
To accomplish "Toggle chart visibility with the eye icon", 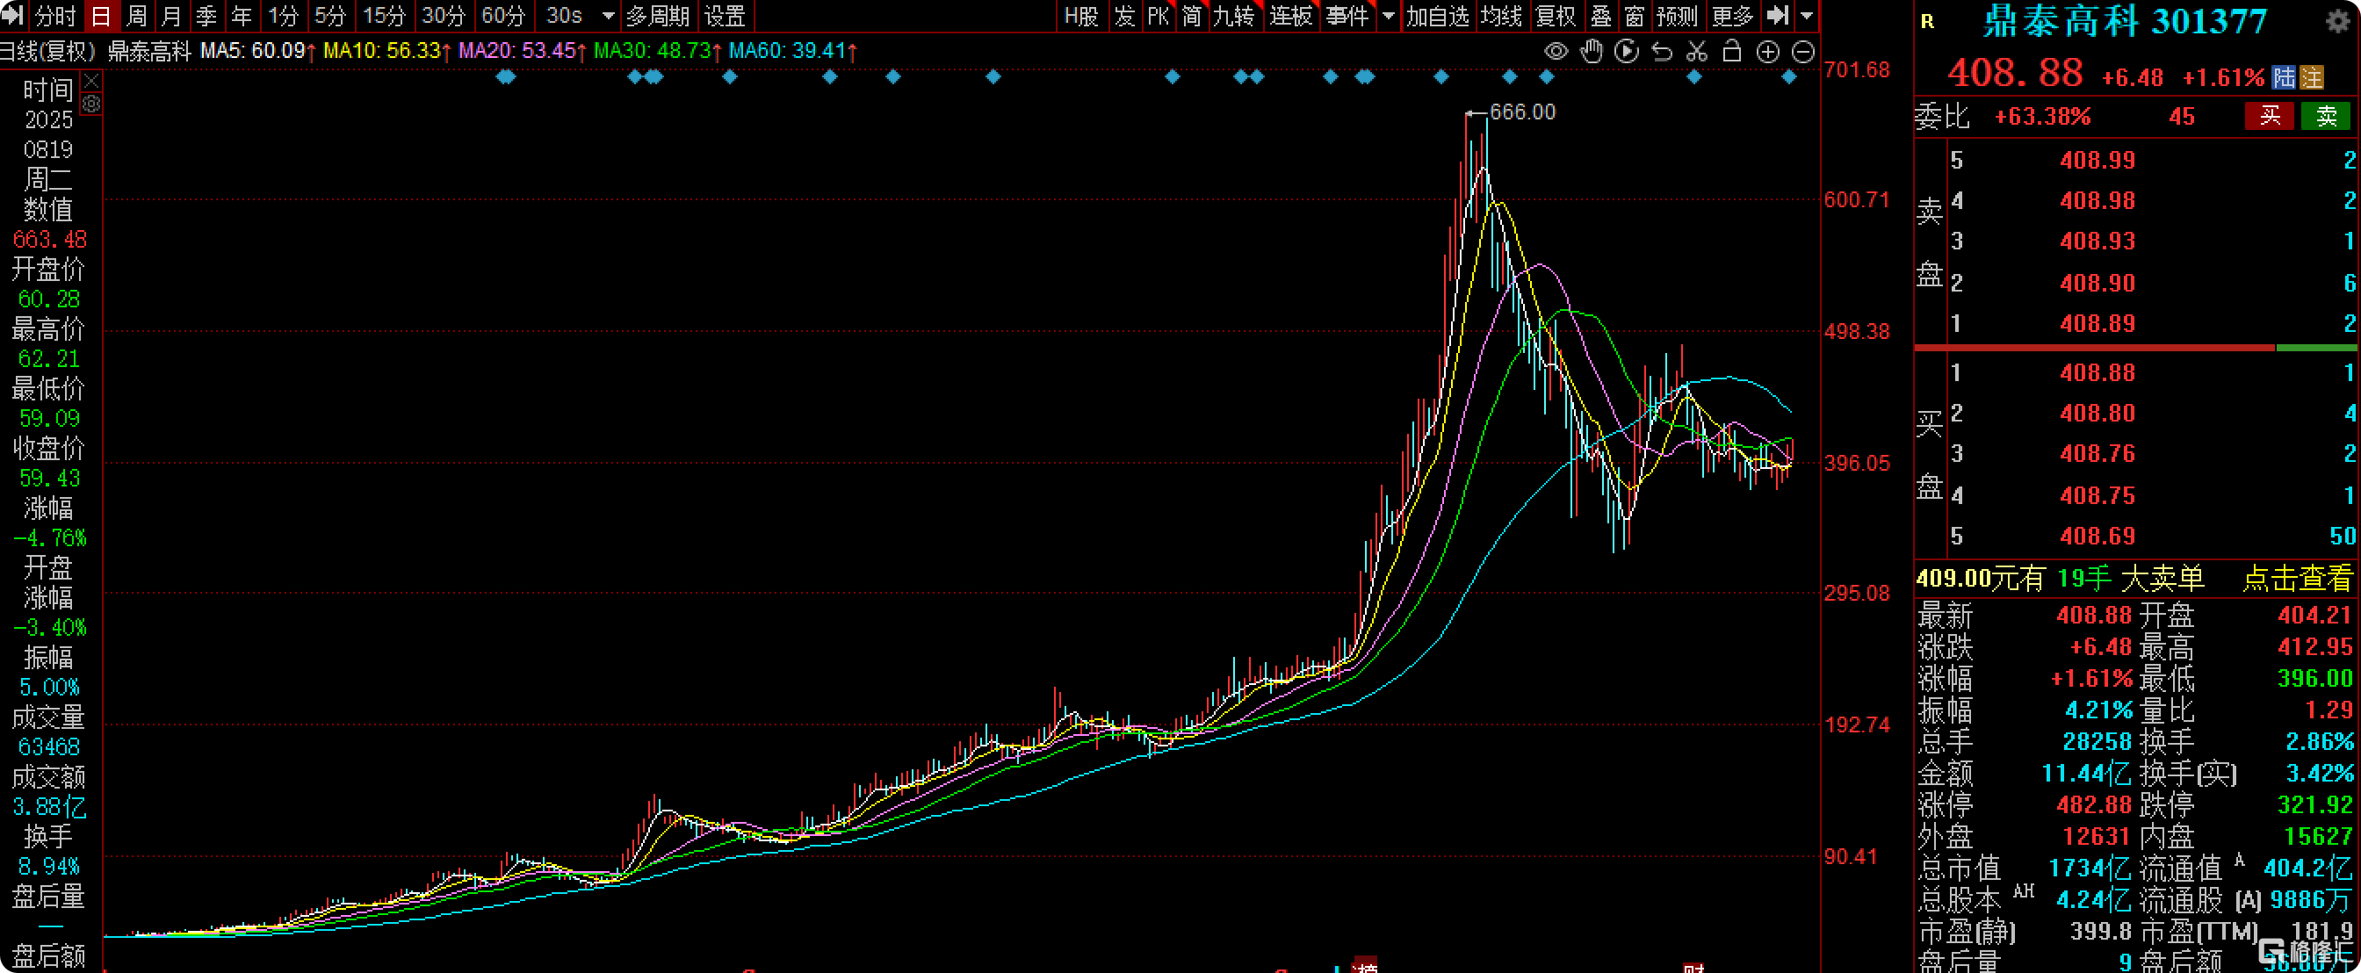I will (x=1556, y=51).
